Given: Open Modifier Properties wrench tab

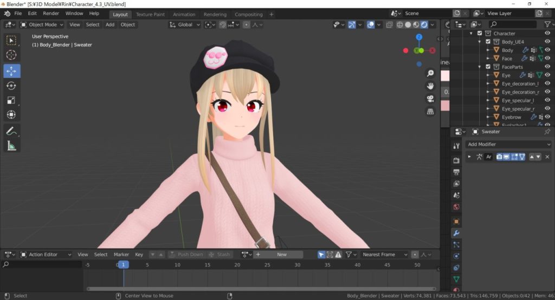Looking at the screenshot, I should tap(456, 233).
